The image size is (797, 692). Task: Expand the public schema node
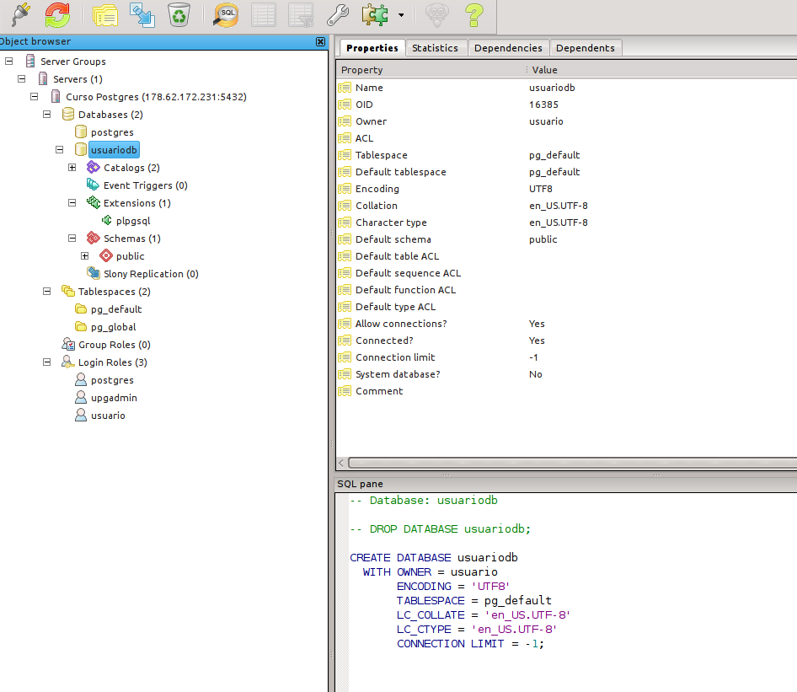pyautogui.click(x=85, y=255)
